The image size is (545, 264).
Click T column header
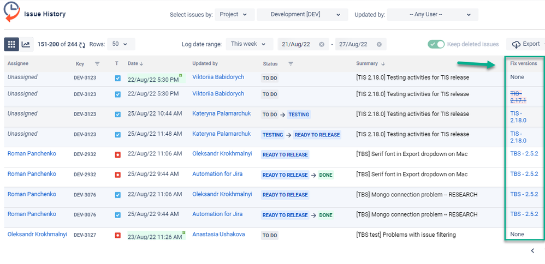click(x=117, y=64)
